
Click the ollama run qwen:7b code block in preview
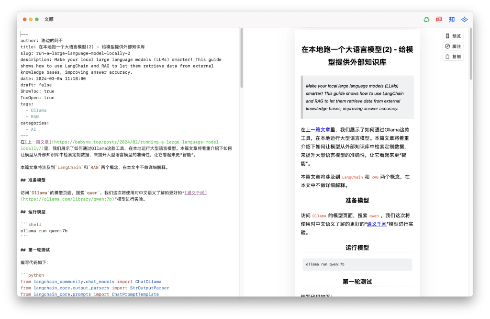[x=357, y=264]
